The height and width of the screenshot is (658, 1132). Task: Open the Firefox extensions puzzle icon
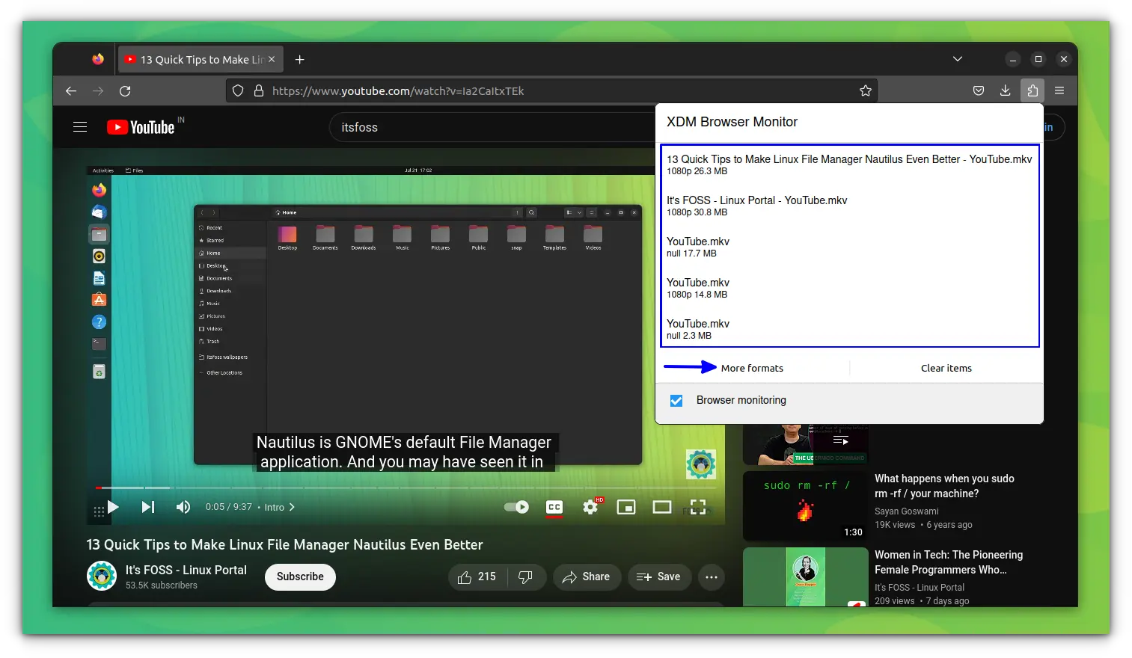(x=1032, y=90)
